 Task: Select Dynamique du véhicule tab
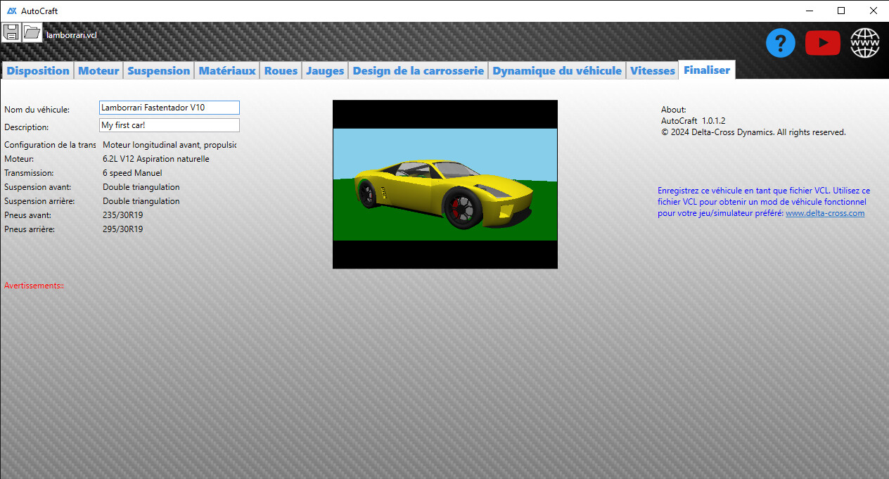557,71
